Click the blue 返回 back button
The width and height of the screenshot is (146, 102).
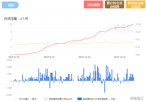(10, 5)
